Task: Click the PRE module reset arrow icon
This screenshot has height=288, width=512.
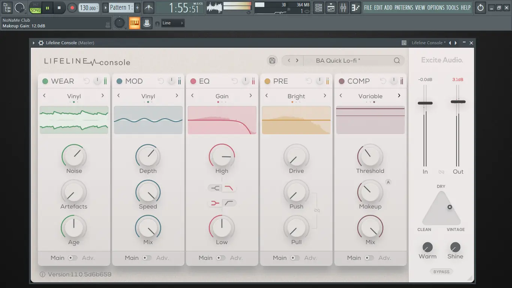Action: pos(309,81)
